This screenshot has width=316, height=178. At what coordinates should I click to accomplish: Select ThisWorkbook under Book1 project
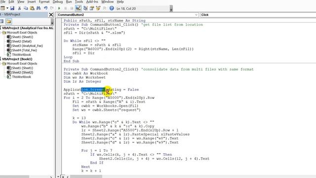coord(21,77)
